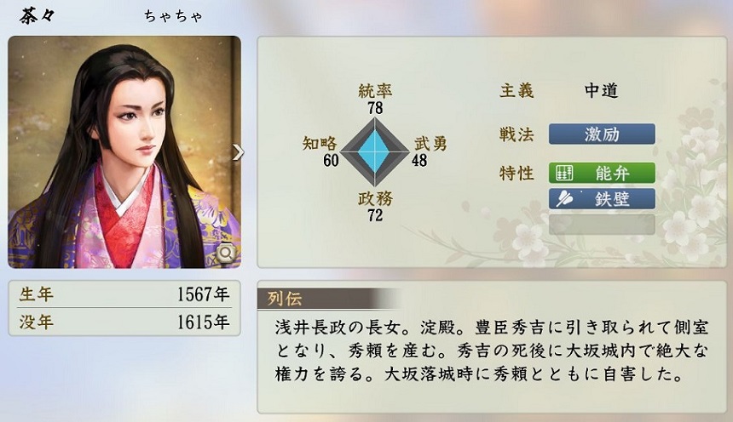Click the biography text paragraph
This screenshot has height=422, width=733.
click(491, 351)
